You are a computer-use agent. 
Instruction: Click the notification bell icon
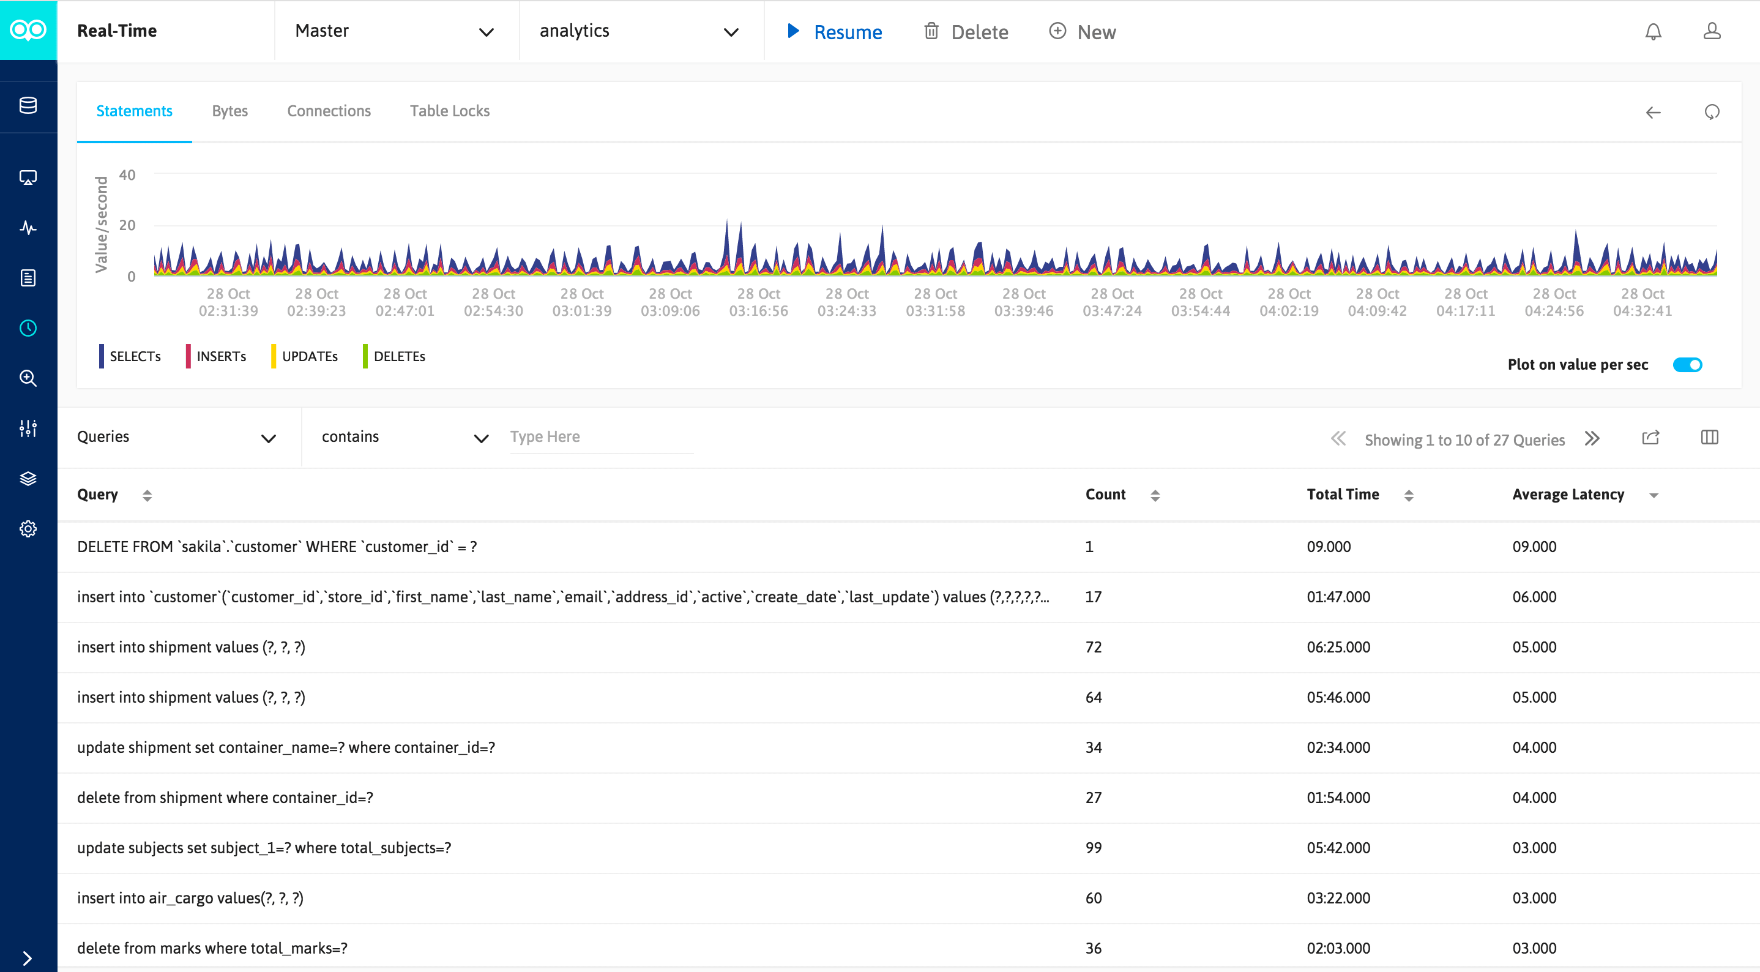(1652, 32)
